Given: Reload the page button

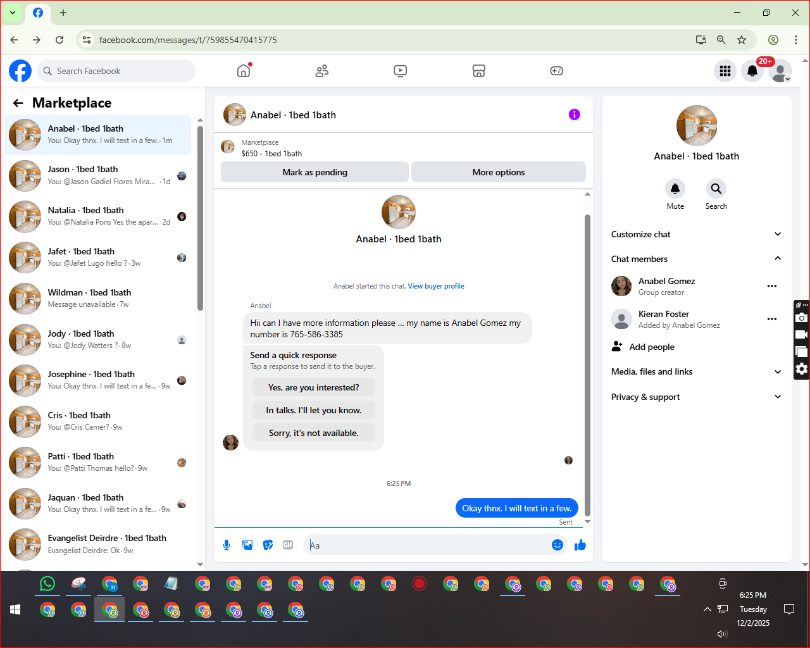Looking at the screenshot, I should pos(59,40).
